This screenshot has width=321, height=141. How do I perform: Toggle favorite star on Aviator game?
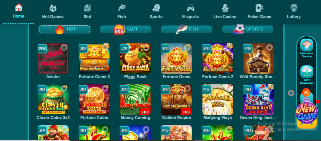click(x=64, y=48)
